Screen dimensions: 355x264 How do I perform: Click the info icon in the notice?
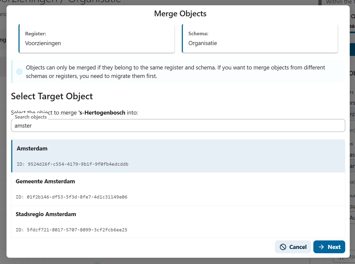19,72
